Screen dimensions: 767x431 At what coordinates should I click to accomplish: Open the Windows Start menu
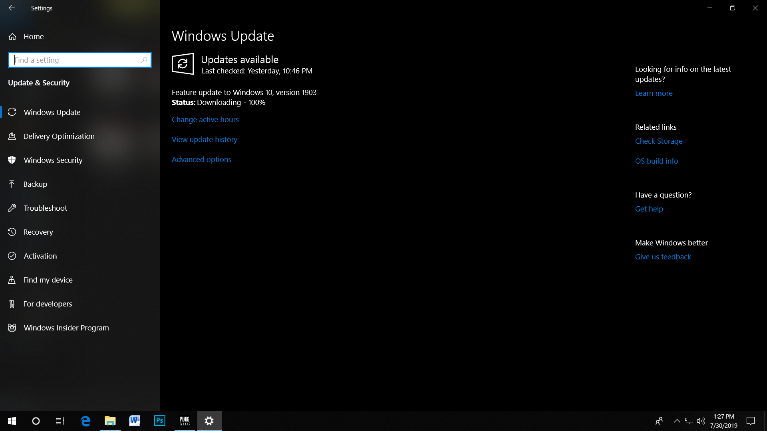pyautogui.click(x=12, y=421)
